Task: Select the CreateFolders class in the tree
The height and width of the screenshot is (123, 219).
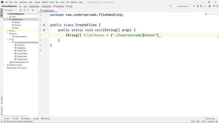Action: point(22,54)
